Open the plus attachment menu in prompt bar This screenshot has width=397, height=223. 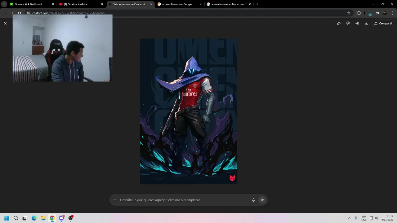pos(115,200)
